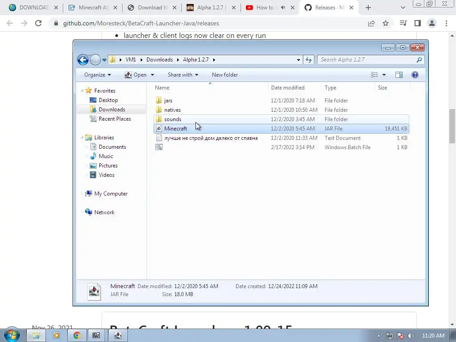This screenshot has height=342, width=456.
Task: Open the address bar history dropdown
Action: (298, 60)
